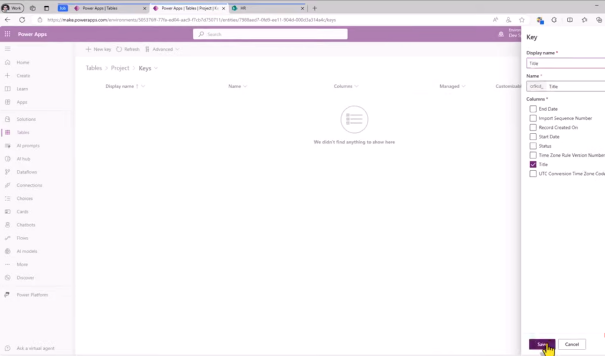The image size is (605, 356).
Task: Check the Record Created On column
Action: (533, 127)
